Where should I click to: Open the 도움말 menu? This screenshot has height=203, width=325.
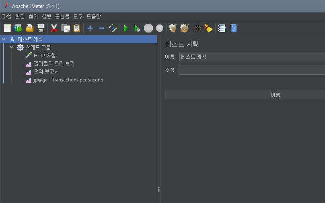[94, 16]
